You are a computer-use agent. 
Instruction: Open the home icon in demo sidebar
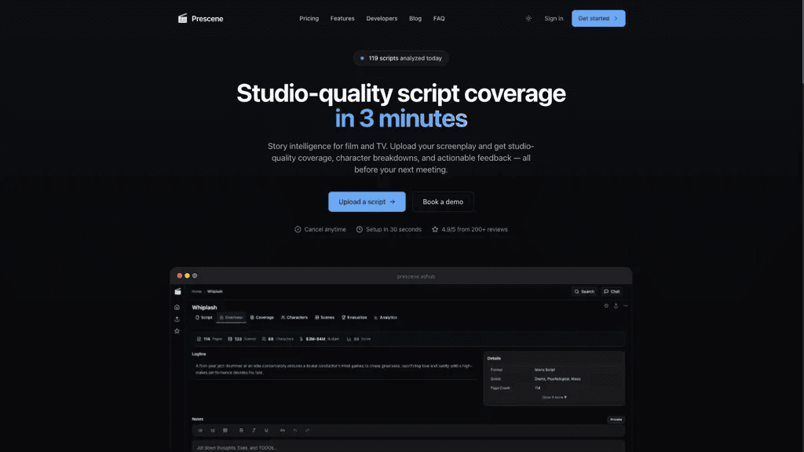pyautogui.click(x=177, y=307)
